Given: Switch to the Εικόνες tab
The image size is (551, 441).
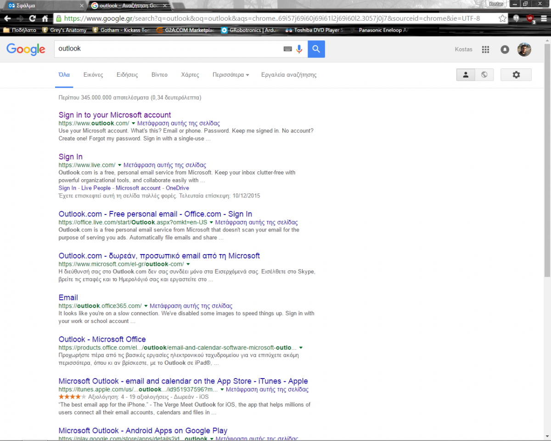Looking at the screenshot, I should tap(93, 75).
